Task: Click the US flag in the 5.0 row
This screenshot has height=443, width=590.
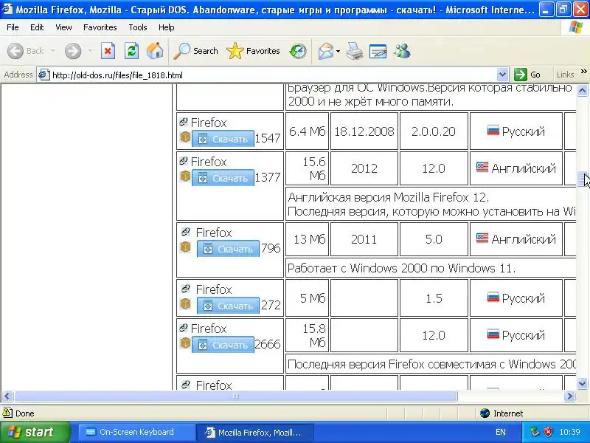Action: click(x=482, y=238)
